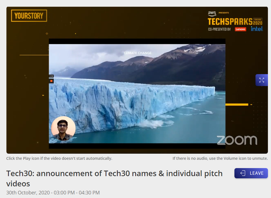Click the 30th October session time text

[x=53, y=192]
